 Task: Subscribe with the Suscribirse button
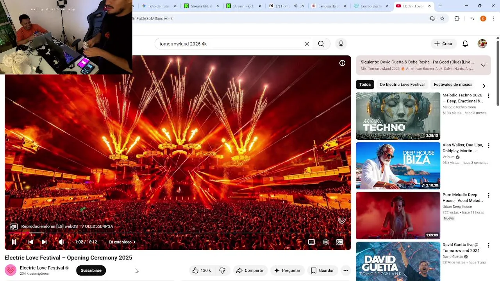click(x=91, y=270)
